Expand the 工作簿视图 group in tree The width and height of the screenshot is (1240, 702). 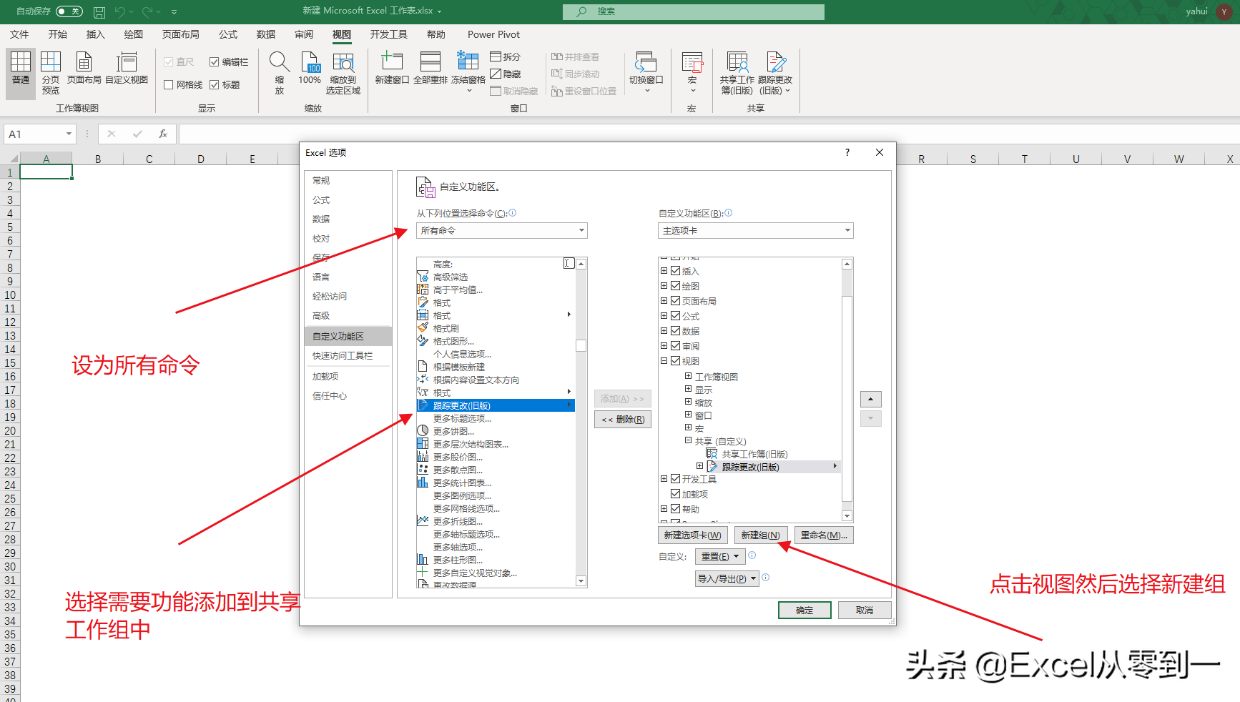688,376
